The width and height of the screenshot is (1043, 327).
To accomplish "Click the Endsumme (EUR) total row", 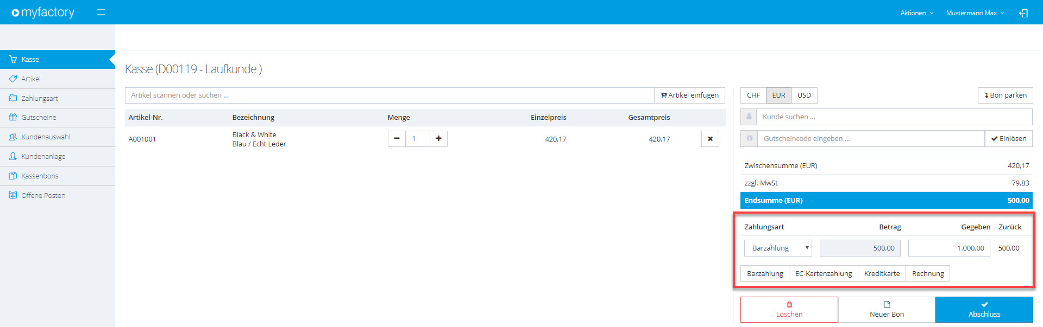I will [x=887, y=201].
